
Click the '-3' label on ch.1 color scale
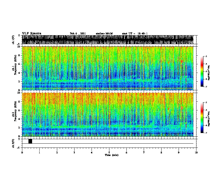pyautogui.click(x=206, y=56)
